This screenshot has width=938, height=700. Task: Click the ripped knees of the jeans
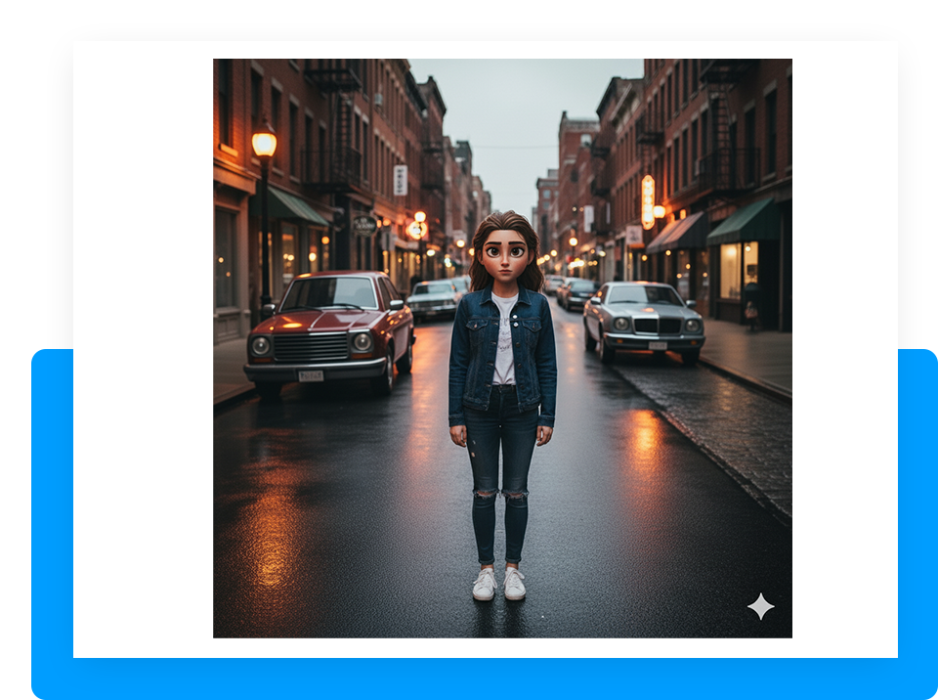click(x=501, y=494)
